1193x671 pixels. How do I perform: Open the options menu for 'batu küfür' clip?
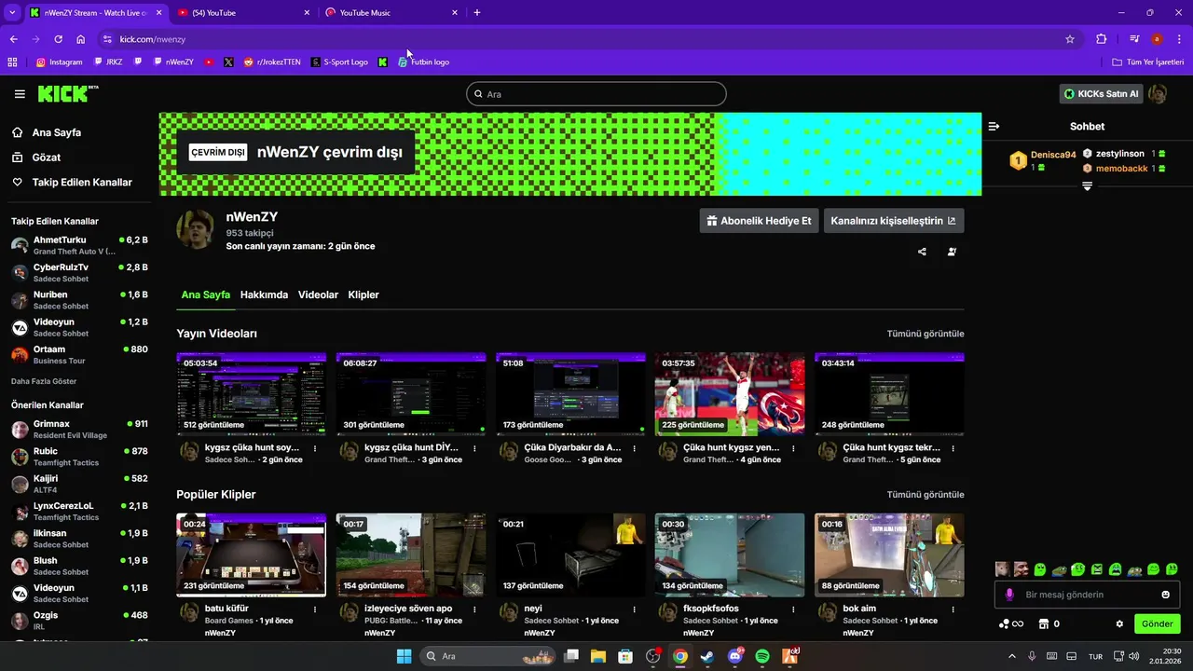315,609
